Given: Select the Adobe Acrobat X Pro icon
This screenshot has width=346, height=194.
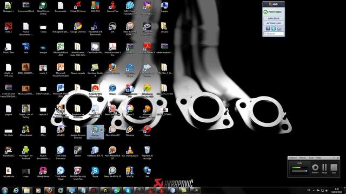Looking at the screenshot, I should 112,50.
